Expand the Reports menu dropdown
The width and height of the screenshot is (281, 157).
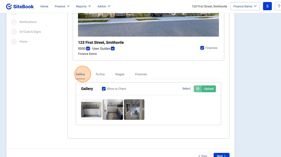pos(83,6)
